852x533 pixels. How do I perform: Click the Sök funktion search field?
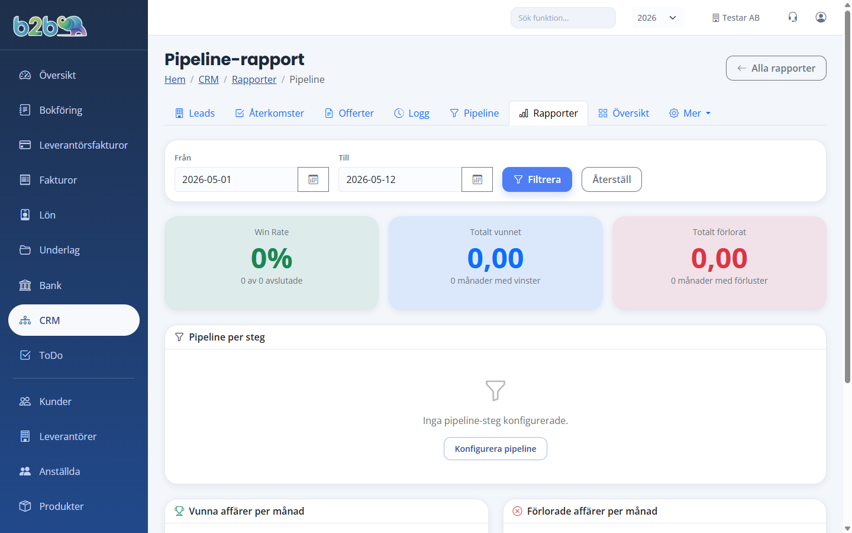coord(563,18)
